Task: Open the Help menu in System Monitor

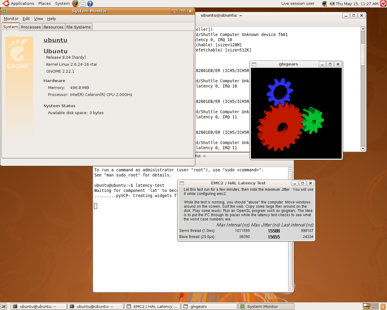Action: coord(51,18)
